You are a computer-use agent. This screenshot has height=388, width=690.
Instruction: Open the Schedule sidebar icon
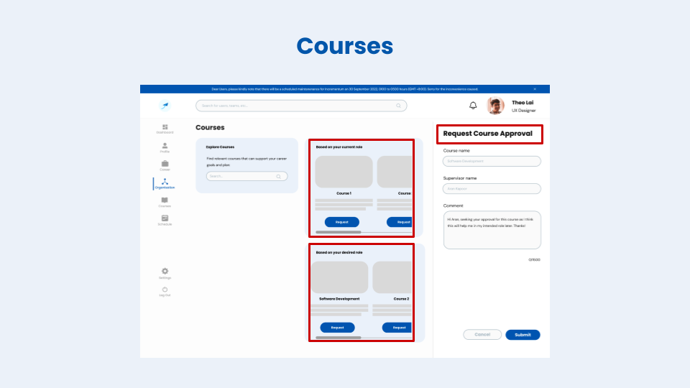point(165,218)
